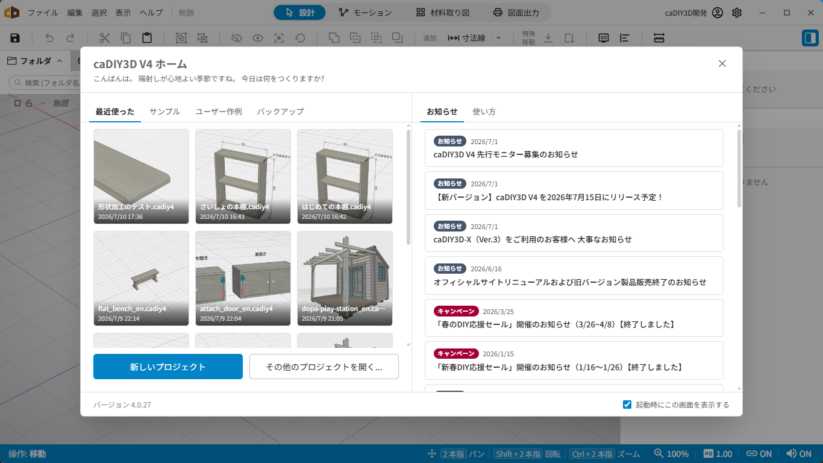Viewport: 823px width, 463px height.
Task: Click the save icon in the toolbar
Action: click(15, 38)
